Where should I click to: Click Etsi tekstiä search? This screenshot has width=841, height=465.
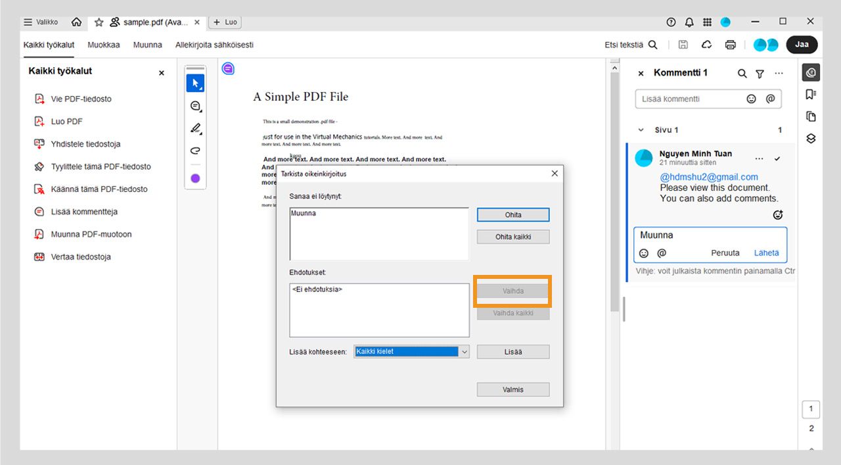[631, 45]
